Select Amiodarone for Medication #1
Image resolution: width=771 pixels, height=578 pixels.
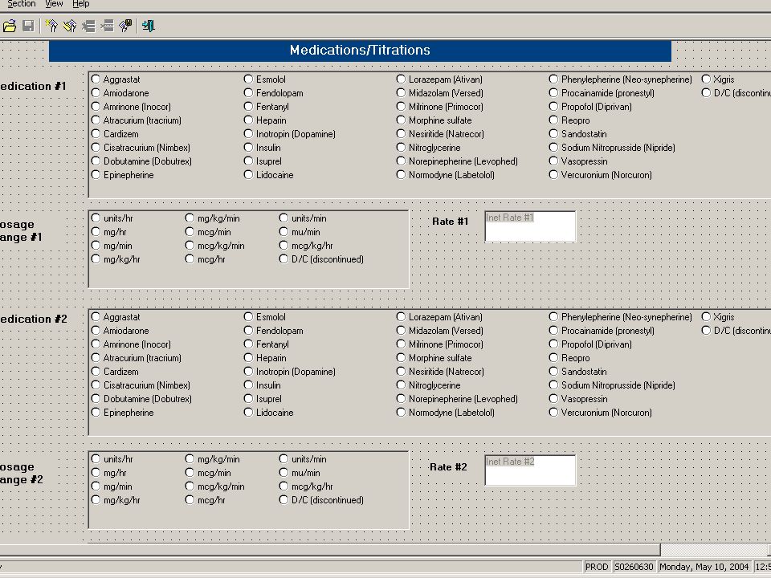click(x=96, y=93)
